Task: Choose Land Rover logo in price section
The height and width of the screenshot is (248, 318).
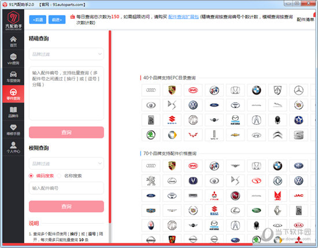Action: pyautogui.click(x=256, y=211)
